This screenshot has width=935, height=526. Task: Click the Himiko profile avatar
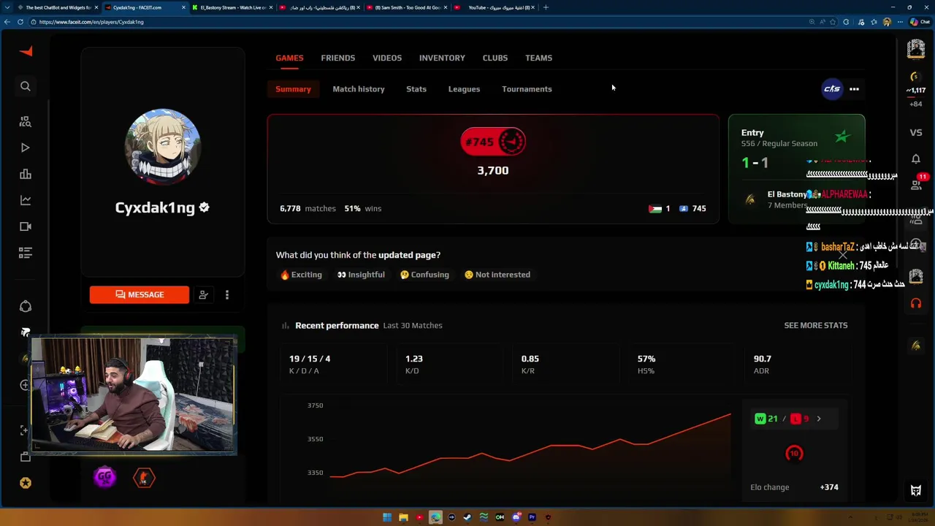pos(163,148)
